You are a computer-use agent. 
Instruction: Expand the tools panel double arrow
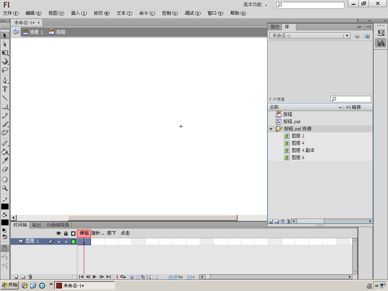(x=3, y=21)
